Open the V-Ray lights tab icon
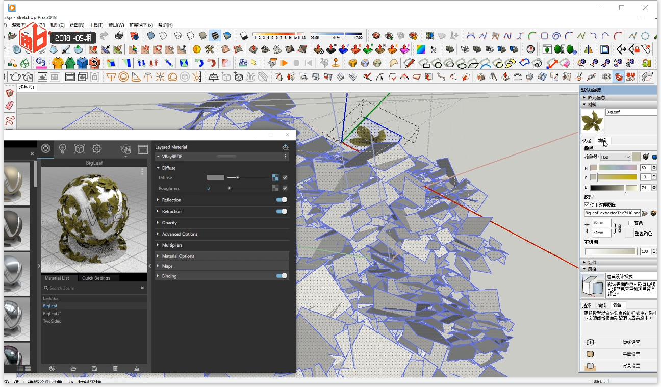The height and width of the screenshot is (387, 661). 62,148
